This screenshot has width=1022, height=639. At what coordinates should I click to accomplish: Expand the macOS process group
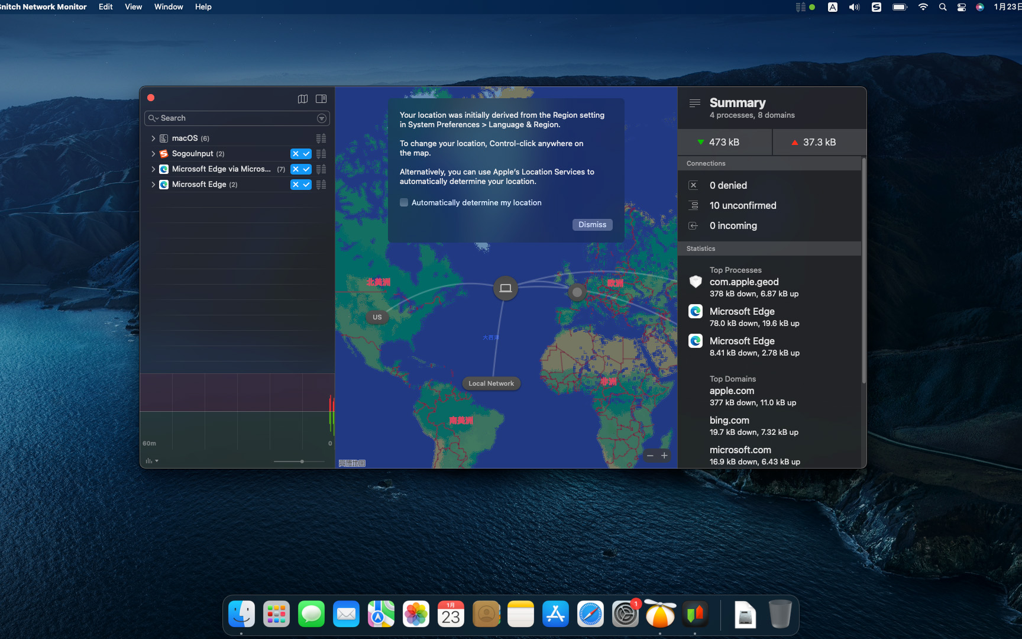click(x=153, y=138)
